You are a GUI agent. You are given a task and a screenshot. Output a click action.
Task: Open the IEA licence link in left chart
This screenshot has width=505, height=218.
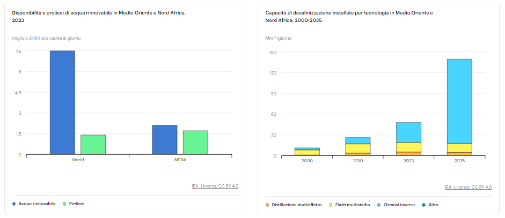(215, 186)
